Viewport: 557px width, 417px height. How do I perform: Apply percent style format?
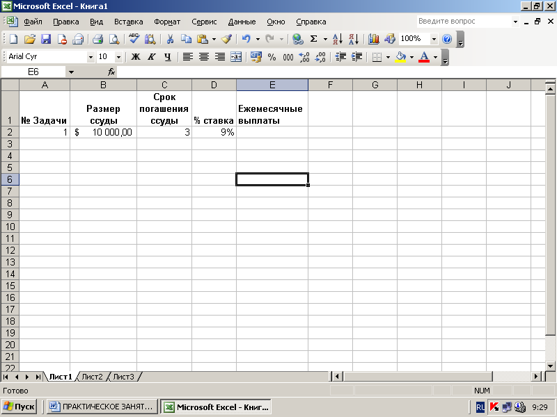[272, 57]
